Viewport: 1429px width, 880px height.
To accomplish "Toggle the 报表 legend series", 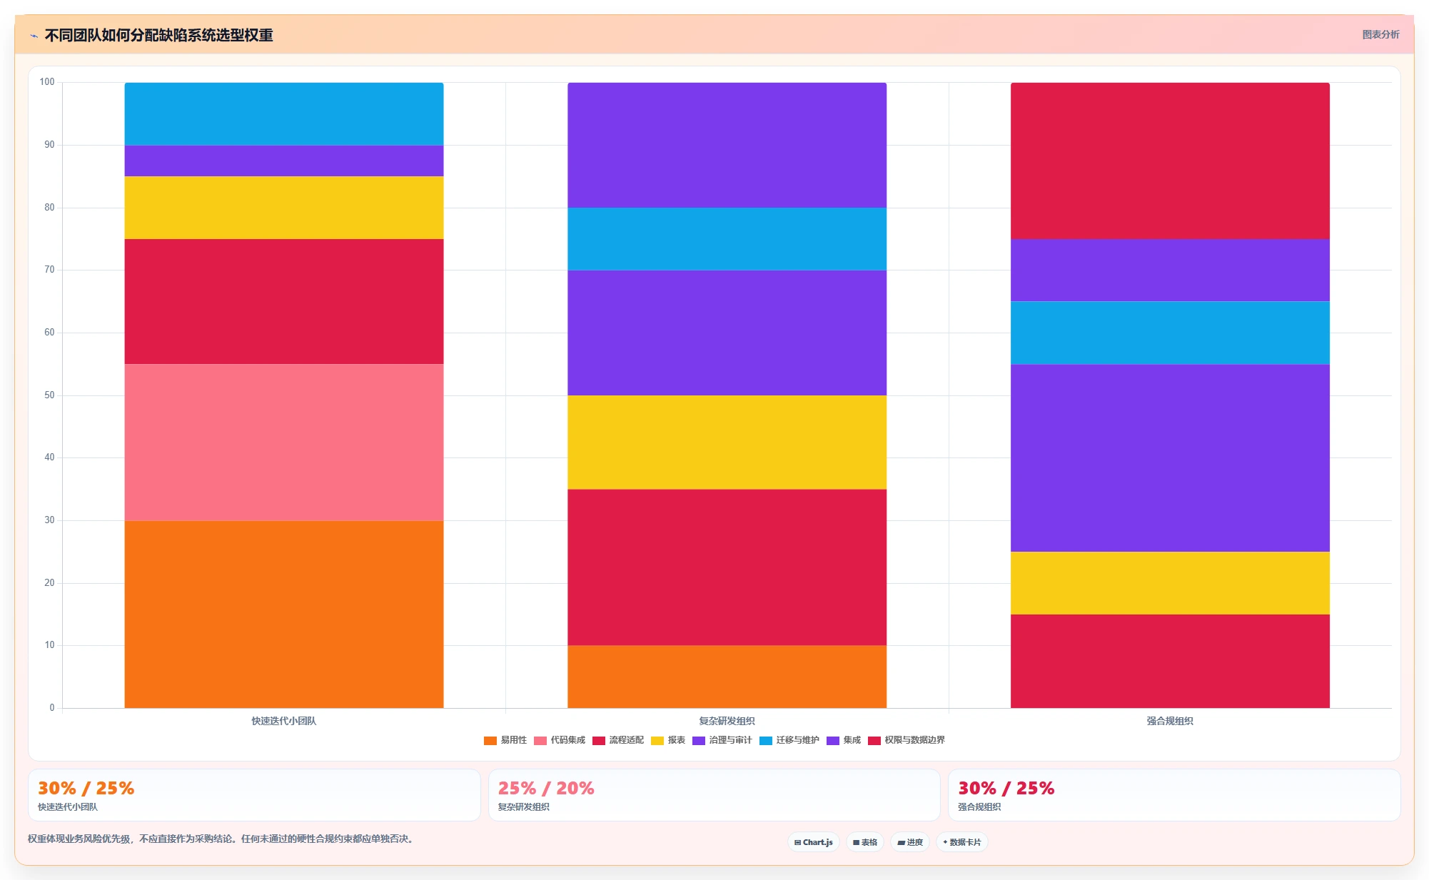I will point(668,740).
